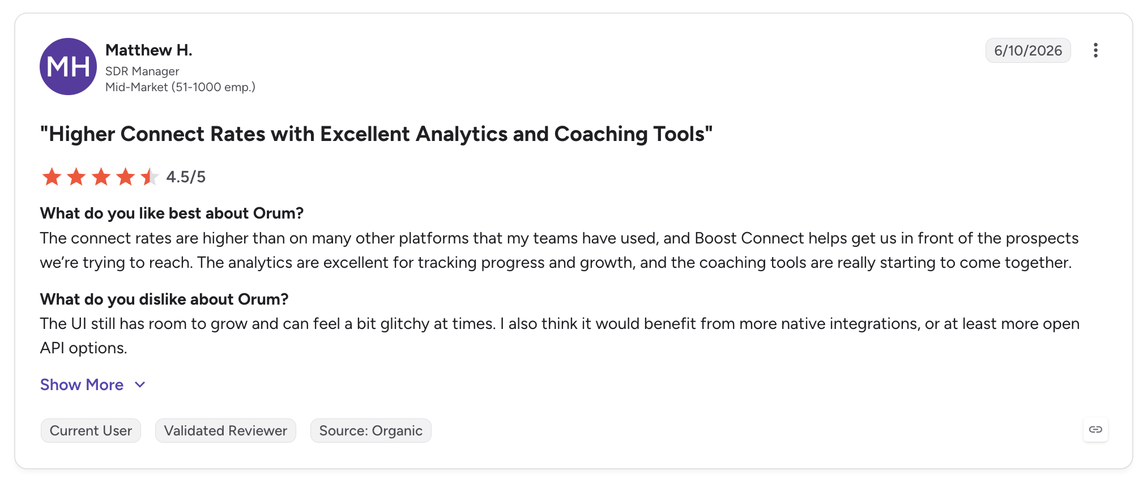This screenshot has width=1143, height=479.
Task: Select the Validated Reviewer tag
Action: pyautogui.click(x=225, y=431)
